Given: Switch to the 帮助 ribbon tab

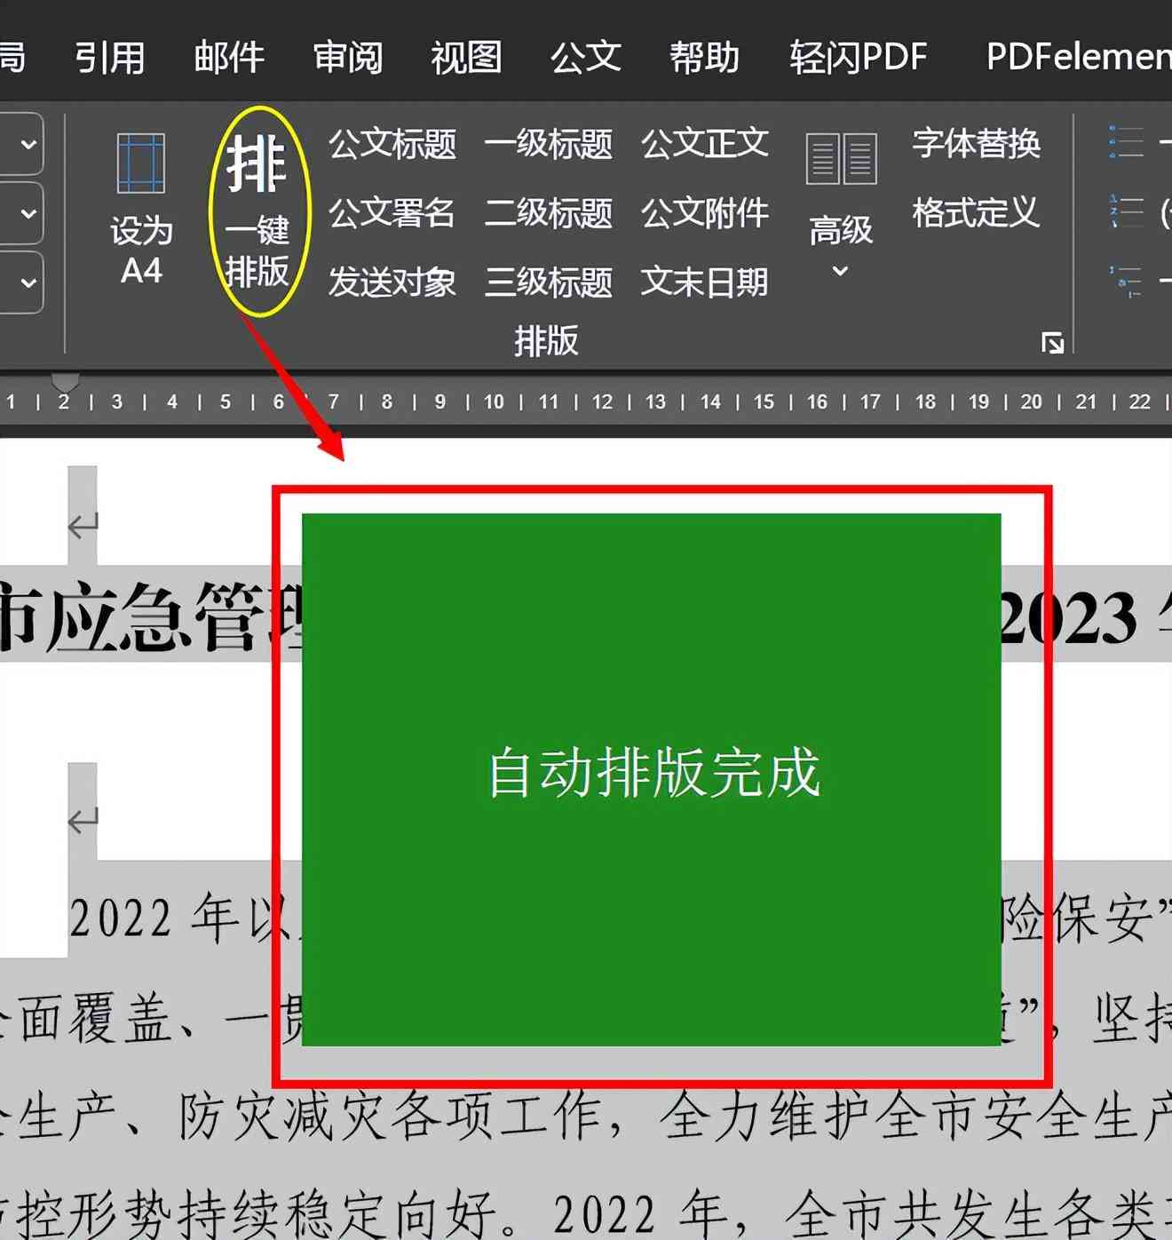Looking at the screenshot, I should coord(705,58).
